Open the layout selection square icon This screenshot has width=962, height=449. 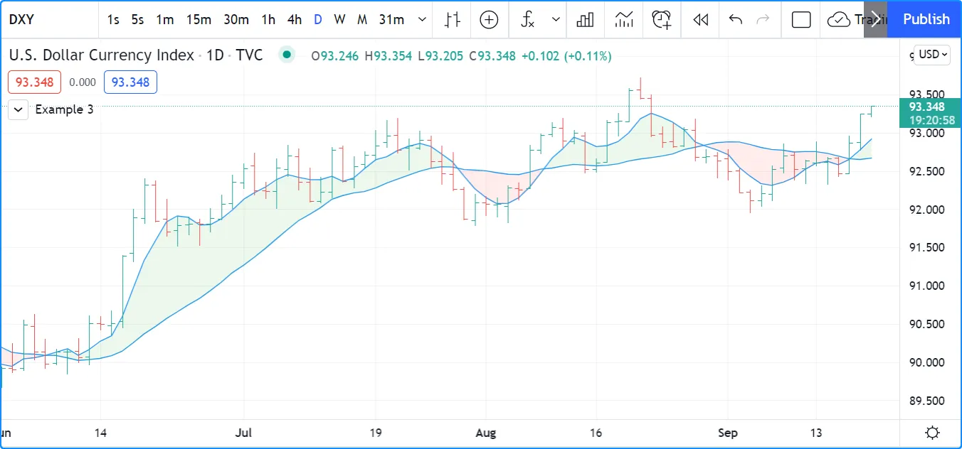pyautogui.click(x=801, y=20)
